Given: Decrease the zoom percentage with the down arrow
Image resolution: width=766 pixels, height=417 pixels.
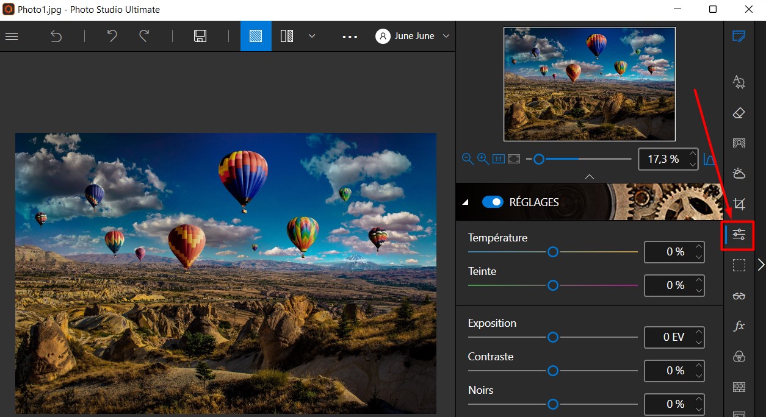Looking at the screenshot, I should [x=692, y=164].
